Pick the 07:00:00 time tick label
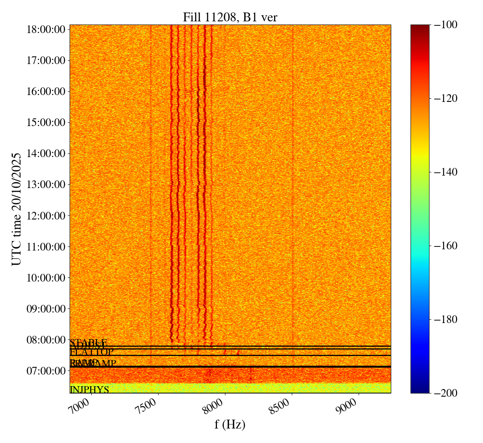Screen dimensions: 483x443 (x=46, y=371)
